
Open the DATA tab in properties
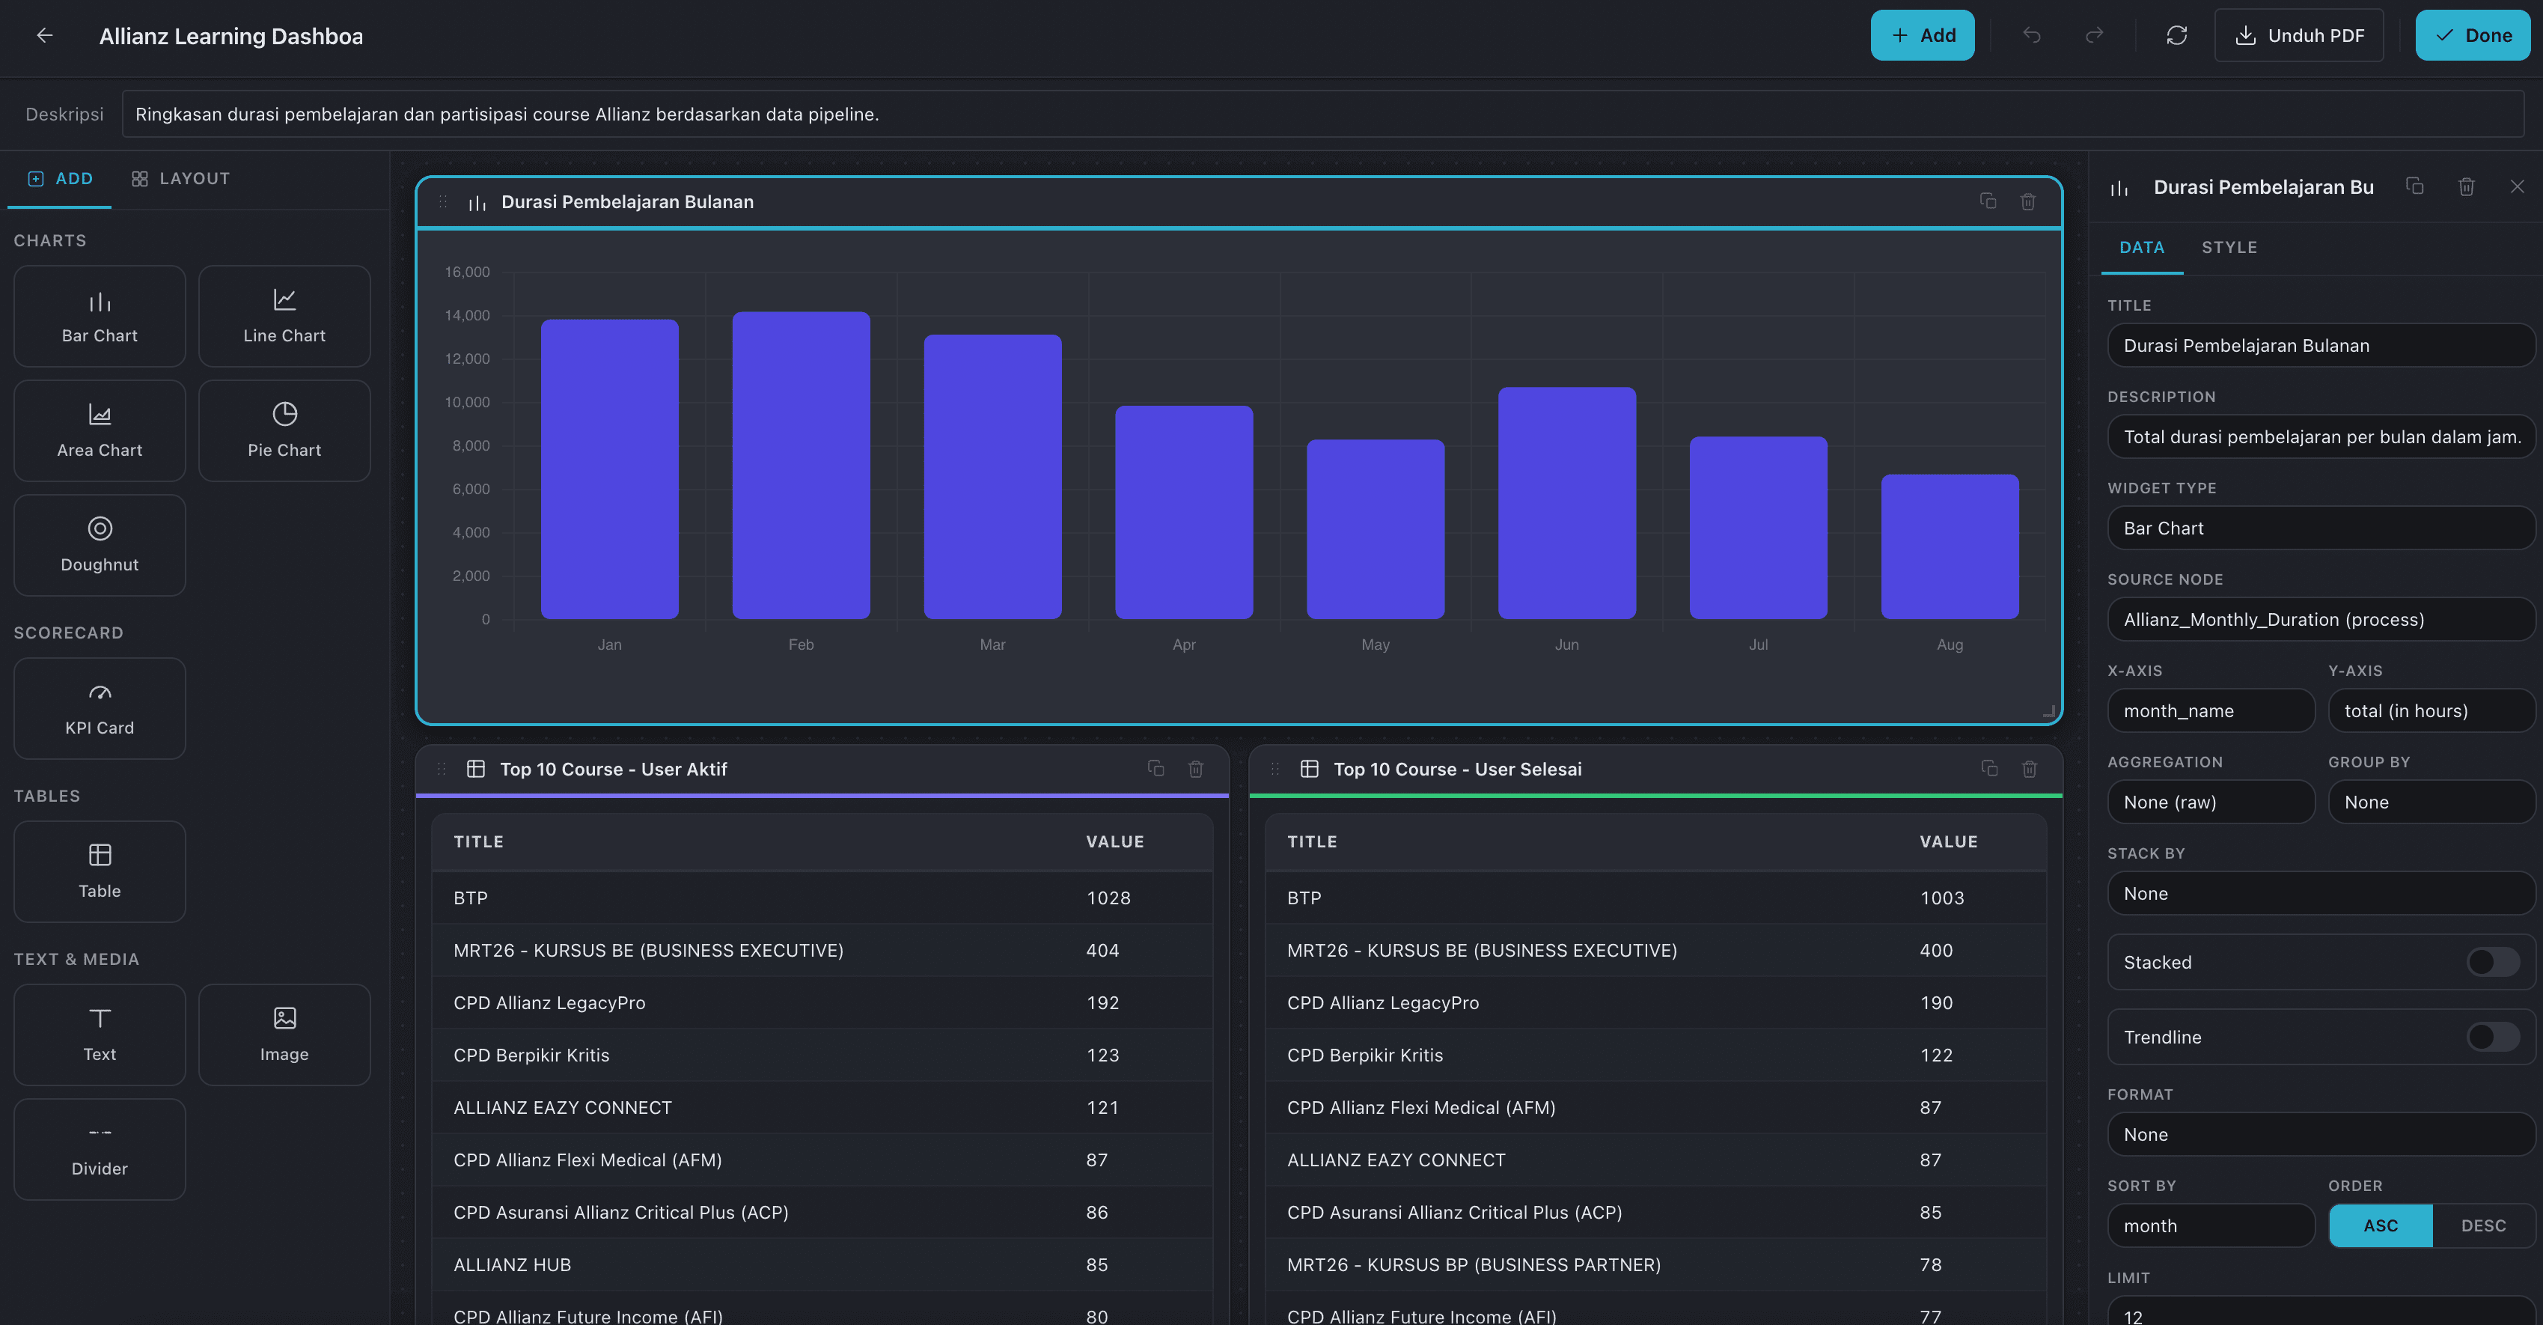[2141, 247]
